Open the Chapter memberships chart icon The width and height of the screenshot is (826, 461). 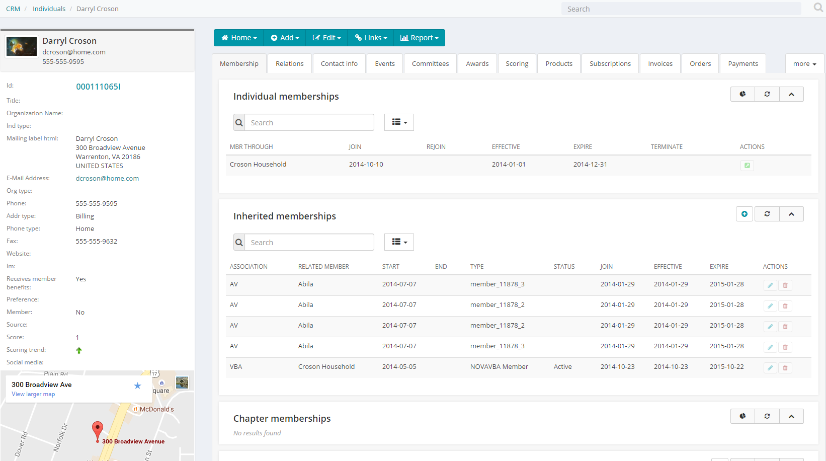742,416
